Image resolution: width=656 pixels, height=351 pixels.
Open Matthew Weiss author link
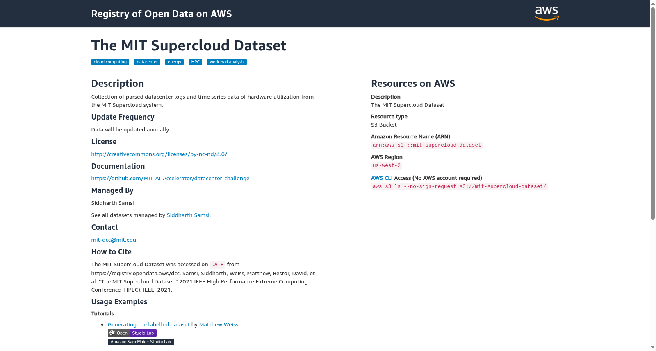[219, 324]
